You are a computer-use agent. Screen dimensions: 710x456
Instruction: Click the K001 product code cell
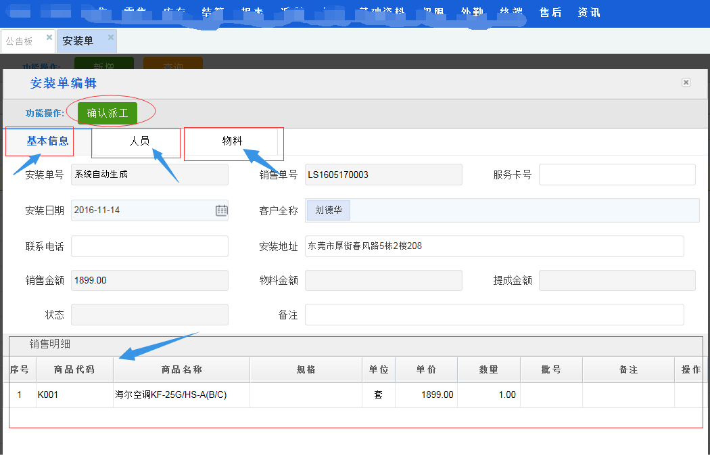74,395
